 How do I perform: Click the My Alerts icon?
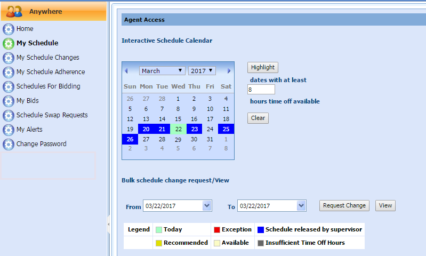click(x=9, y=130)
